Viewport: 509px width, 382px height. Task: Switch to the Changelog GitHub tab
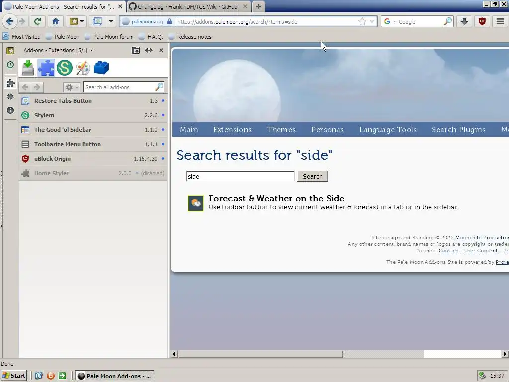point(188,6)
